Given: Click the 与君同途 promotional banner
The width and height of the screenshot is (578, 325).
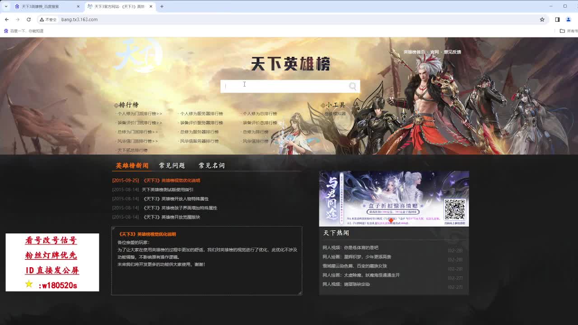Looking at the screenshot, I should 394,199.
